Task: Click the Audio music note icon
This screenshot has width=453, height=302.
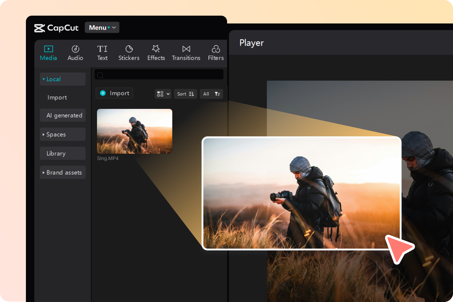Action: click(75, 49)
